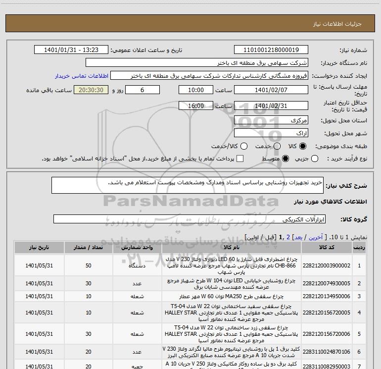Click the کد کالا column header
Image resolution: width=381 pixels, height=369 pixels.
[x=327, y=247]
